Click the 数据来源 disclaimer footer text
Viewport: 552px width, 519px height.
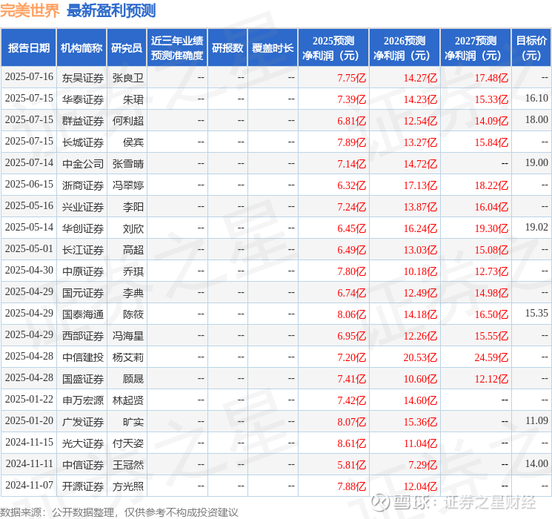[x=119, y=512]
